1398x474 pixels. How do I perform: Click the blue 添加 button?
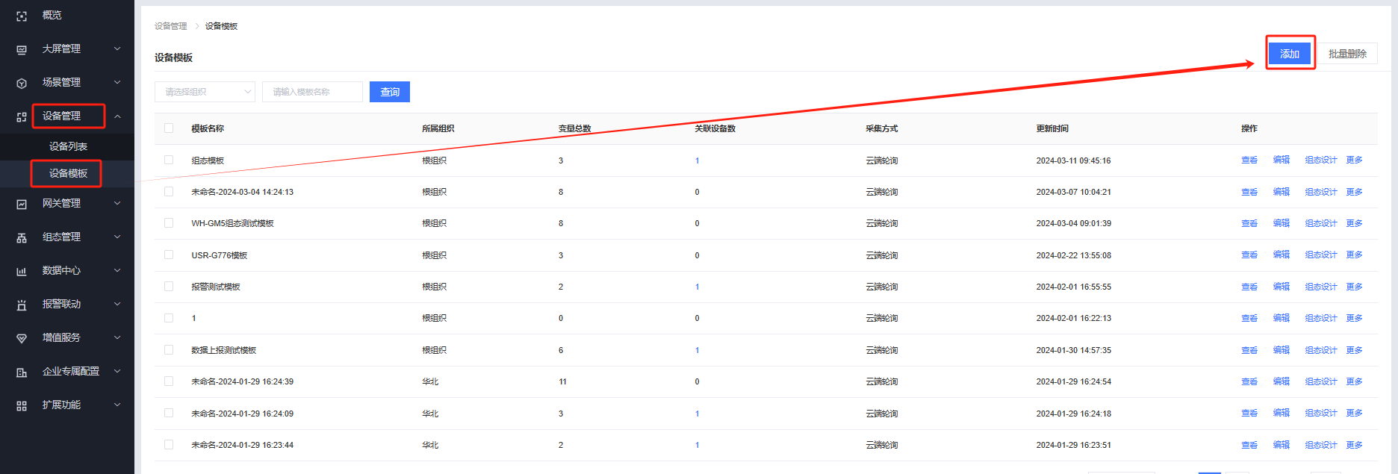tap(1290, 54)
